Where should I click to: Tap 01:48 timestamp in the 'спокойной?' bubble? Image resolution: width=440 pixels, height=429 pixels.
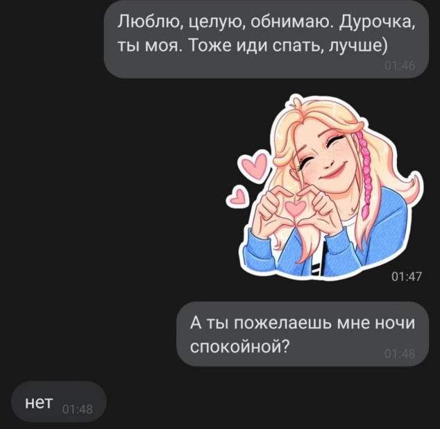[400, 354]
